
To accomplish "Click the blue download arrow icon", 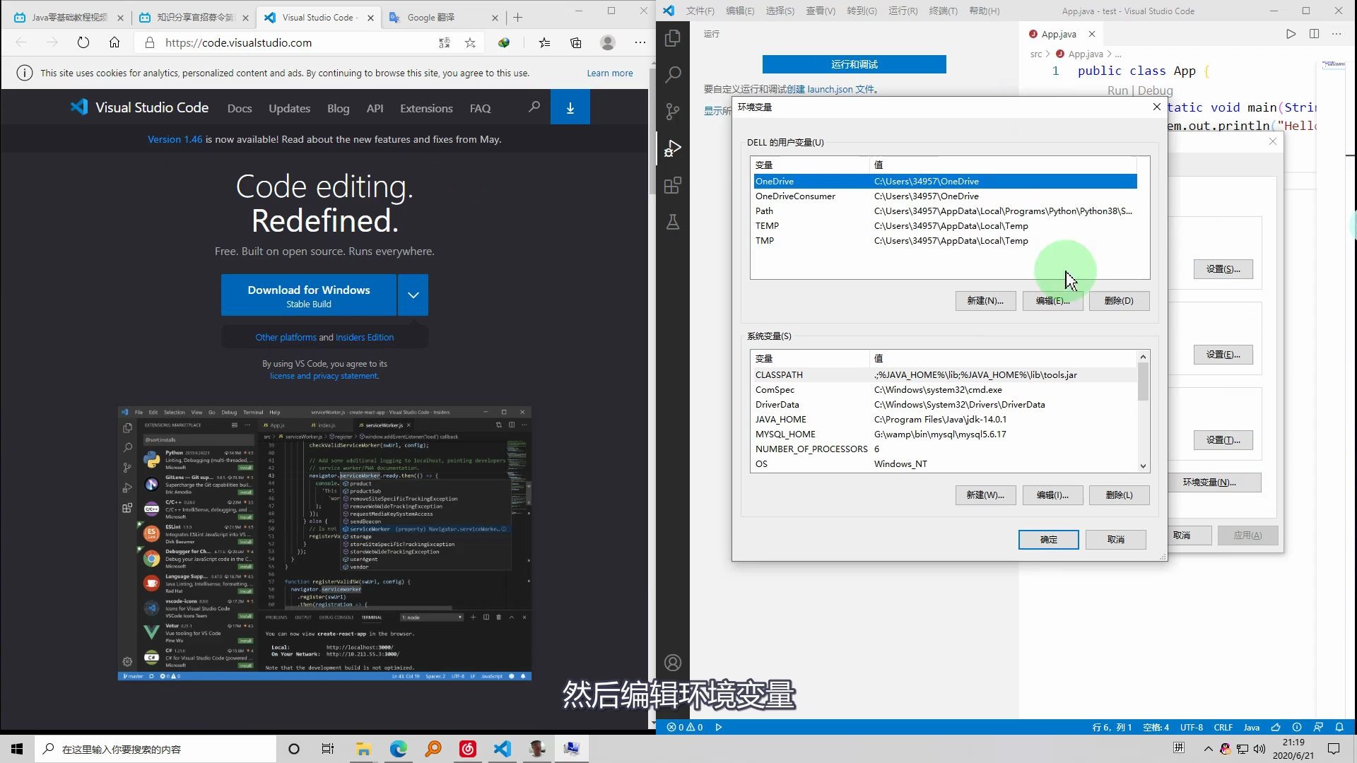I will pyautogui.click(x=570, y=107).
